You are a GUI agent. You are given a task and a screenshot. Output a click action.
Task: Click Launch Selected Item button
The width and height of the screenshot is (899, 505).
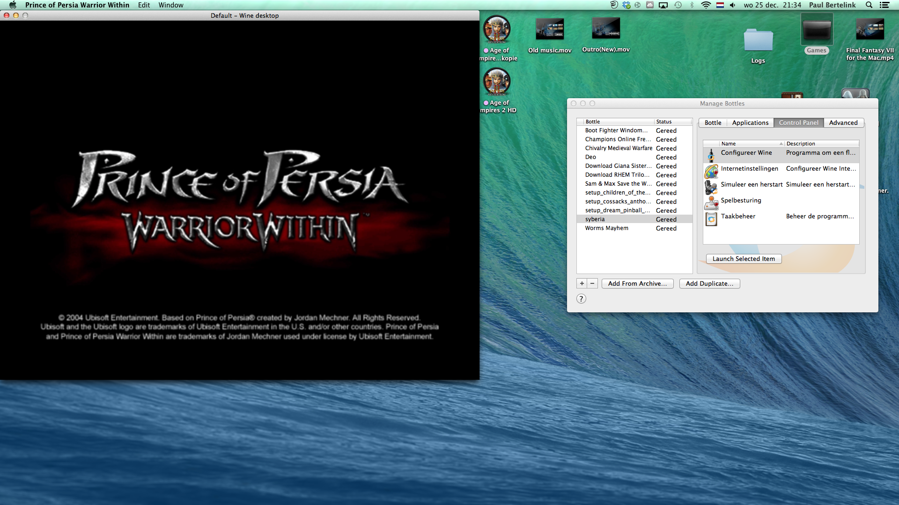click(x=744, y=259)
